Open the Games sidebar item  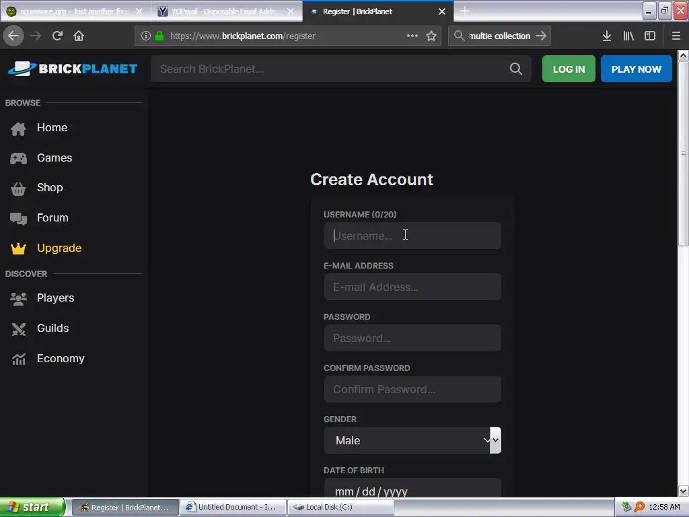(x=55, y=158)
